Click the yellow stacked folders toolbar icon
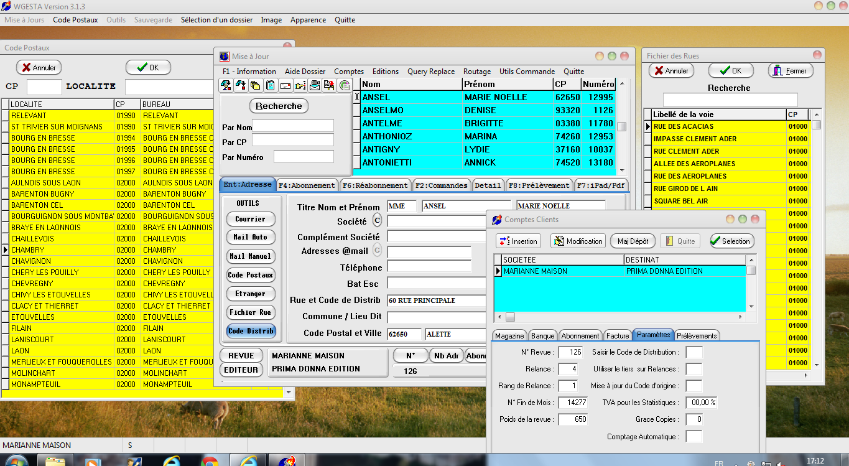Screen dimensions: 849x466 point(256,85)
